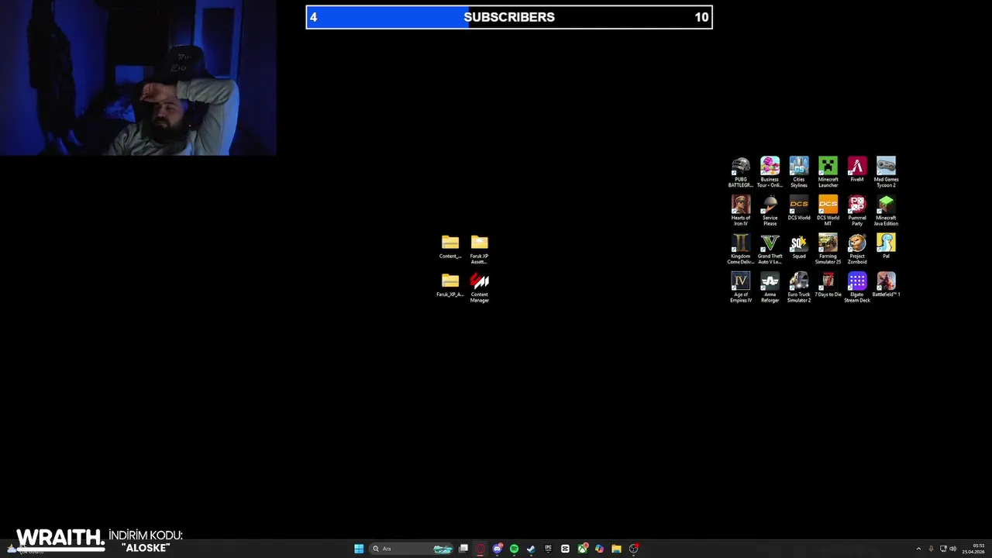Select the Cities Skylines desktop icon

(x=799, y=171)
